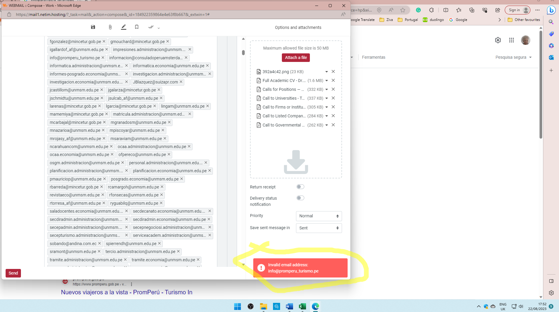Click the bookmark responses icon

[137, 27]
